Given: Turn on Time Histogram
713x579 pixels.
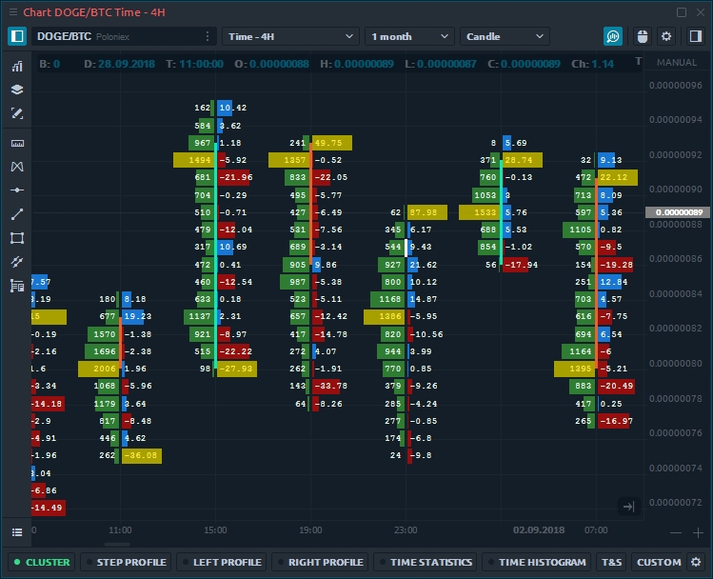Looking at the screenshot, I should 536,562.
